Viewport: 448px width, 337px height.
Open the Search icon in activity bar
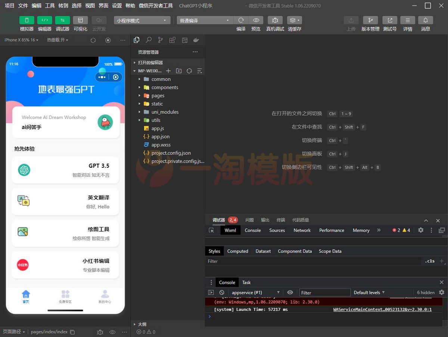pyautogui.click(x=149, y=40)
